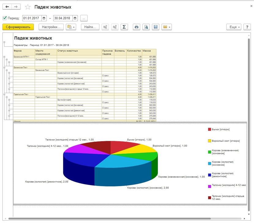Save report using the floppy disk icon
The height and width of the screenshot is (223, 254).
156,27
